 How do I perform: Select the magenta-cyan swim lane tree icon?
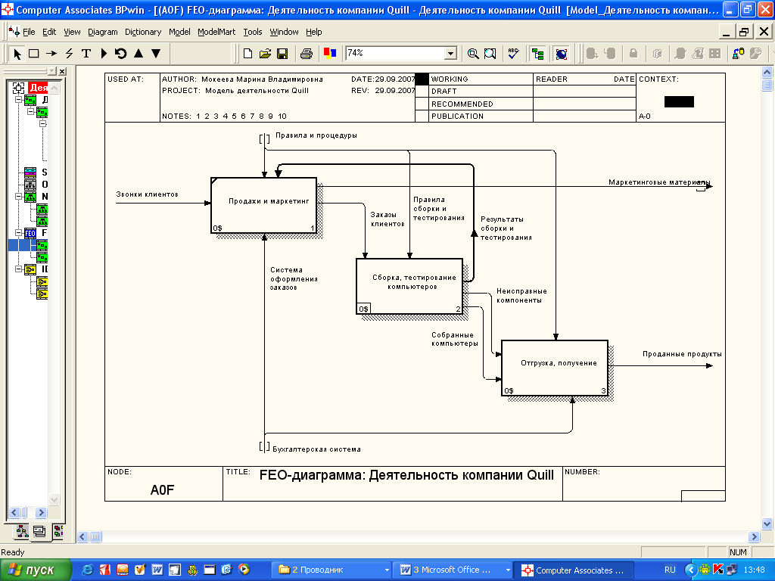pyautogui.click(x=30, y=172)
